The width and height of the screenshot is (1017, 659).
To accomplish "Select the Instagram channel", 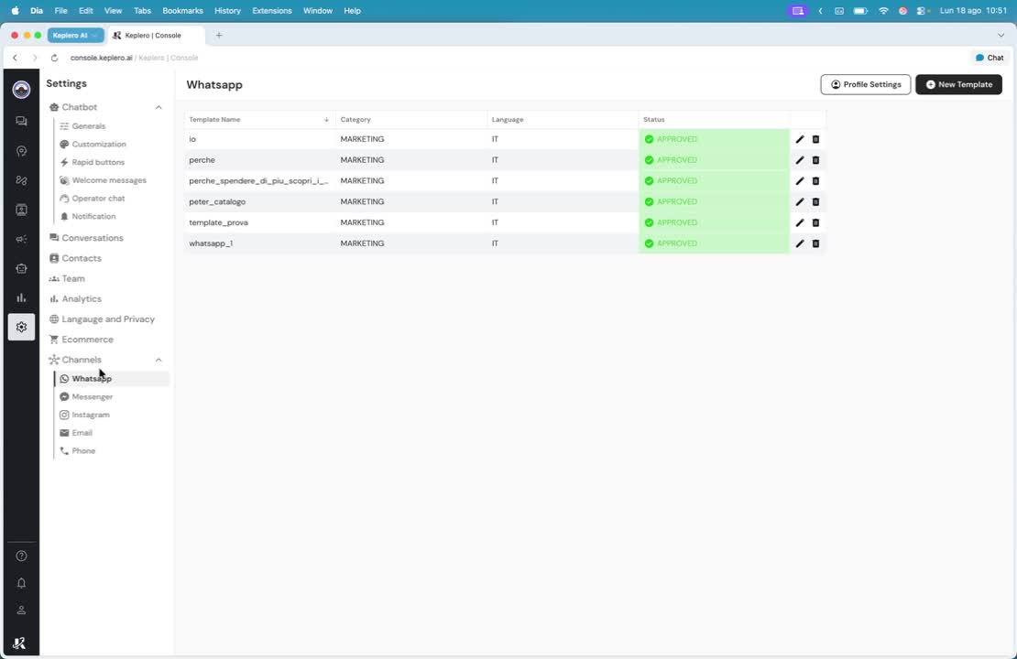I will coord(90,415).
